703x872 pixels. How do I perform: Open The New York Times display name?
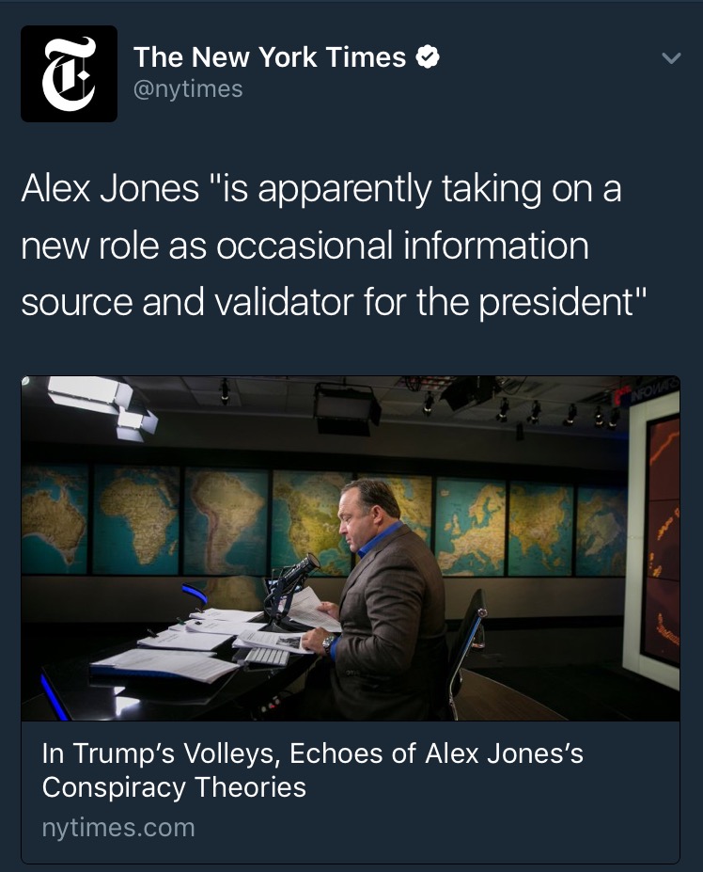[270, 57]
